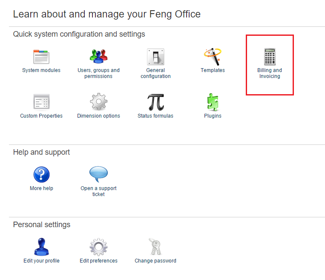325x280 pixels.
Task: Click the More help question mark icon
Action: click(x=41, y=175)
